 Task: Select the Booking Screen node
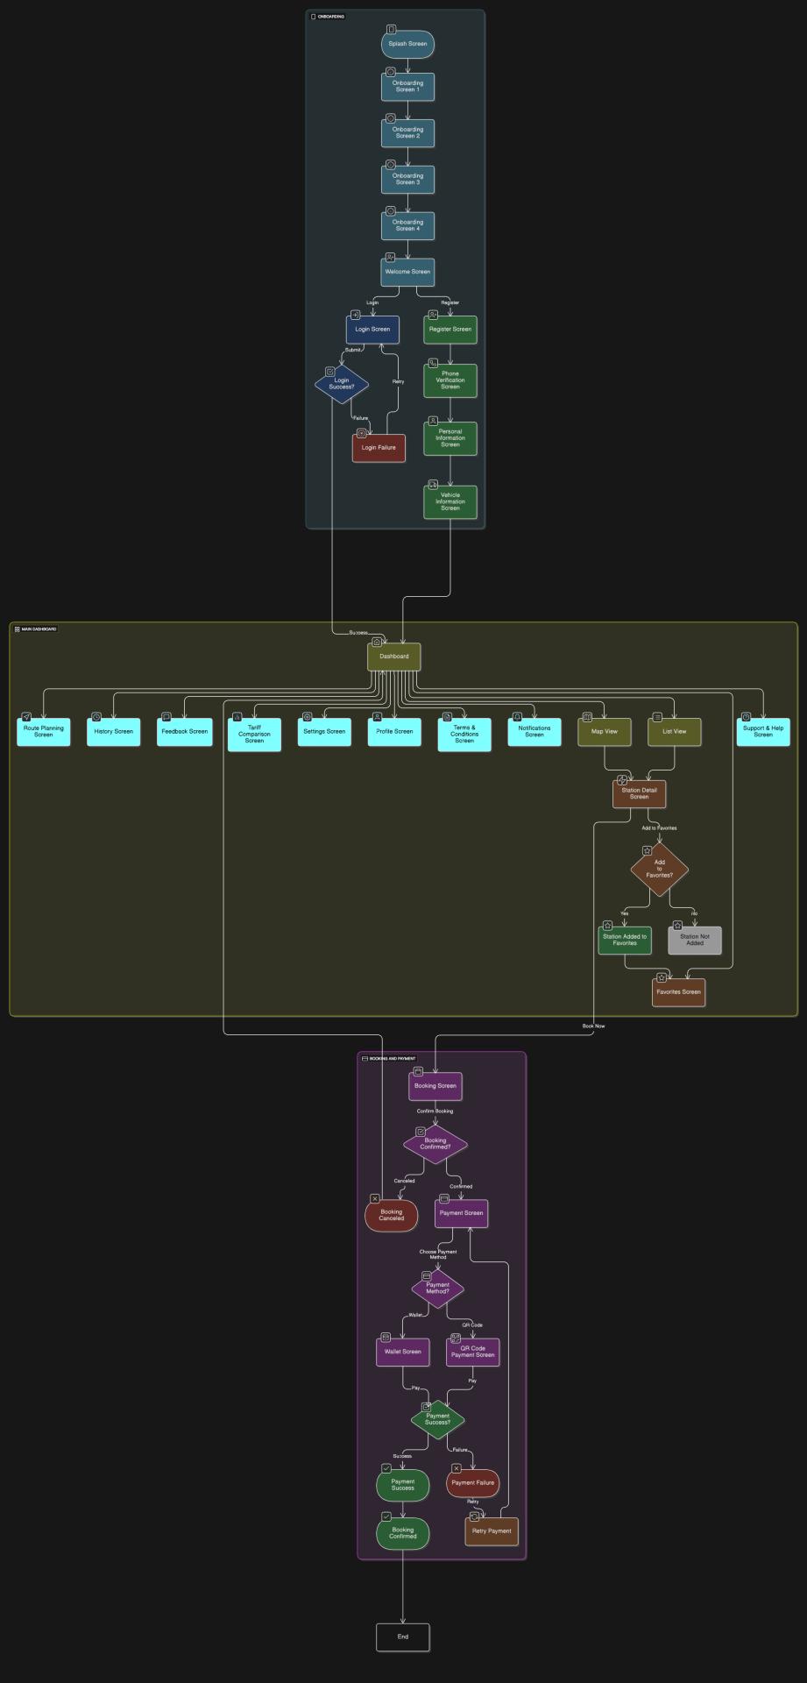tap(435, 1086)
